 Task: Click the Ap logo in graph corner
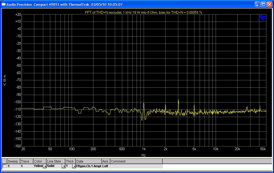(x=262, y=17)
